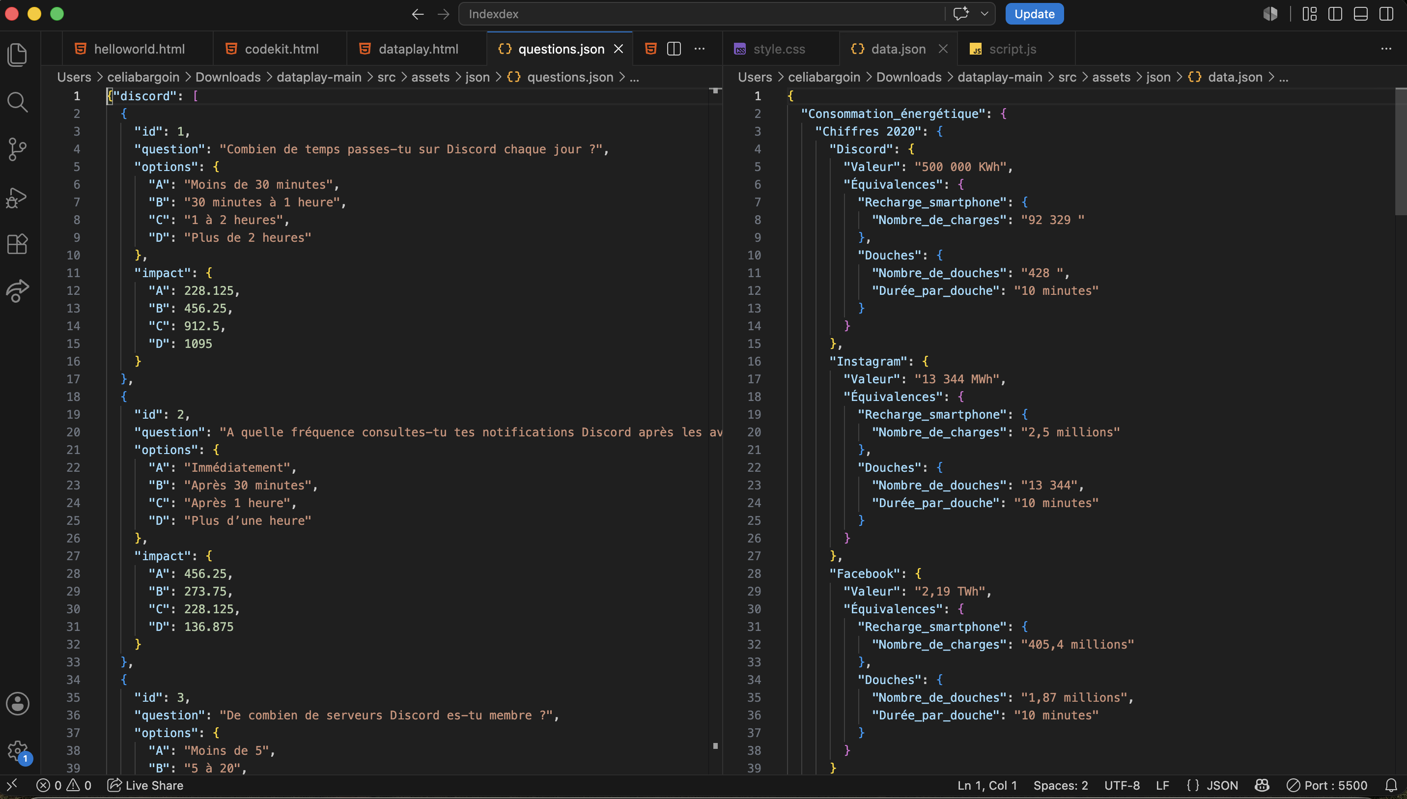Expand the dataplay-main breadcrumb in left editor
The width and height of the screenshot is (1407, 799).
[x=319, y=77]
